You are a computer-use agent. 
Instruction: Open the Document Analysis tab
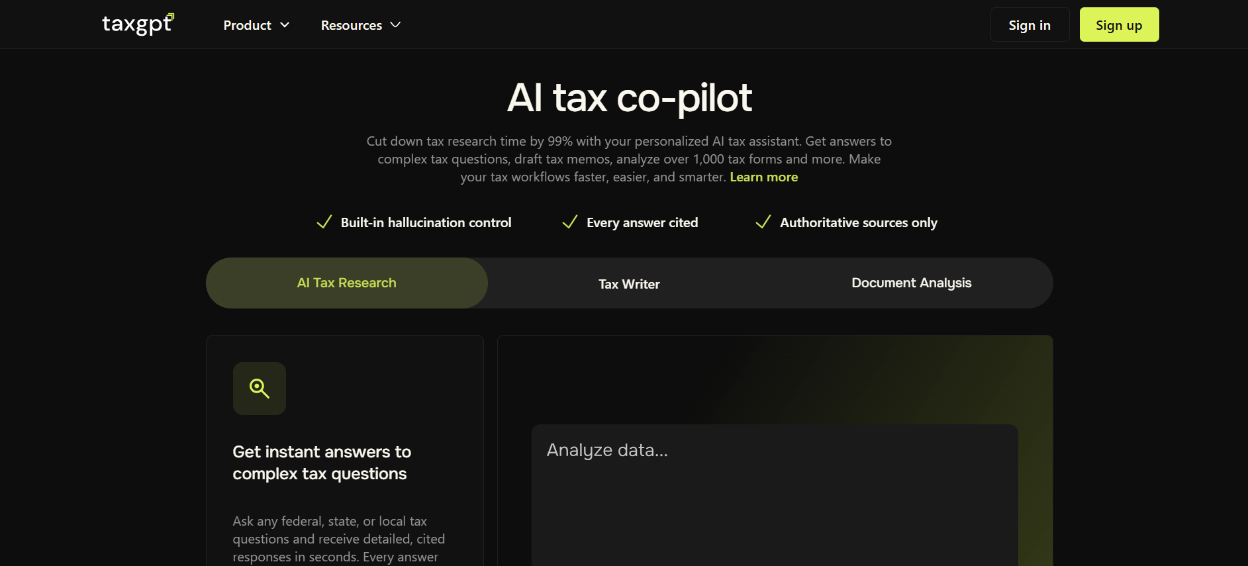[912, 283]
